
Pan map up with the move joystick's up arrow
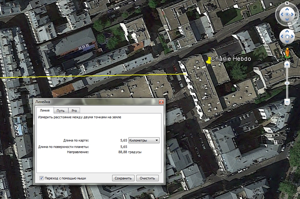click(287, 31)
